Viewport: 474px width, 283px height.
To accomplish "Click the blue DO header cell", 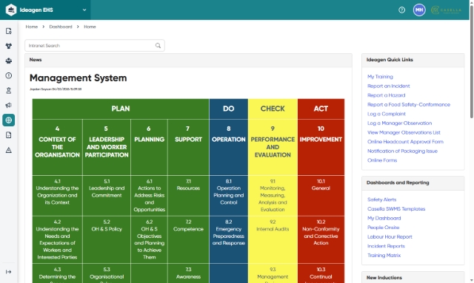I will click(x=229, y=109).
